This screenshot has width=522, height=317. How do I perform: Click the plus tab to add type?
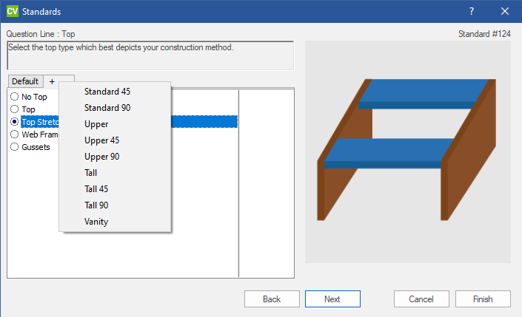(x=52, y=81)
